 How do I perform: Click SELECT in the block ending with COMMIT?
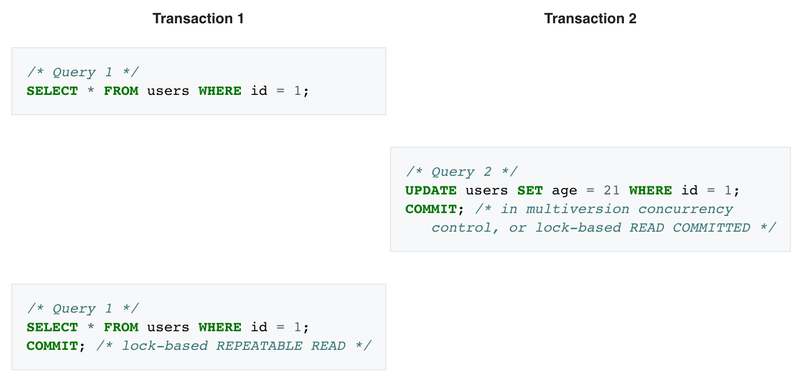[52, 327]
